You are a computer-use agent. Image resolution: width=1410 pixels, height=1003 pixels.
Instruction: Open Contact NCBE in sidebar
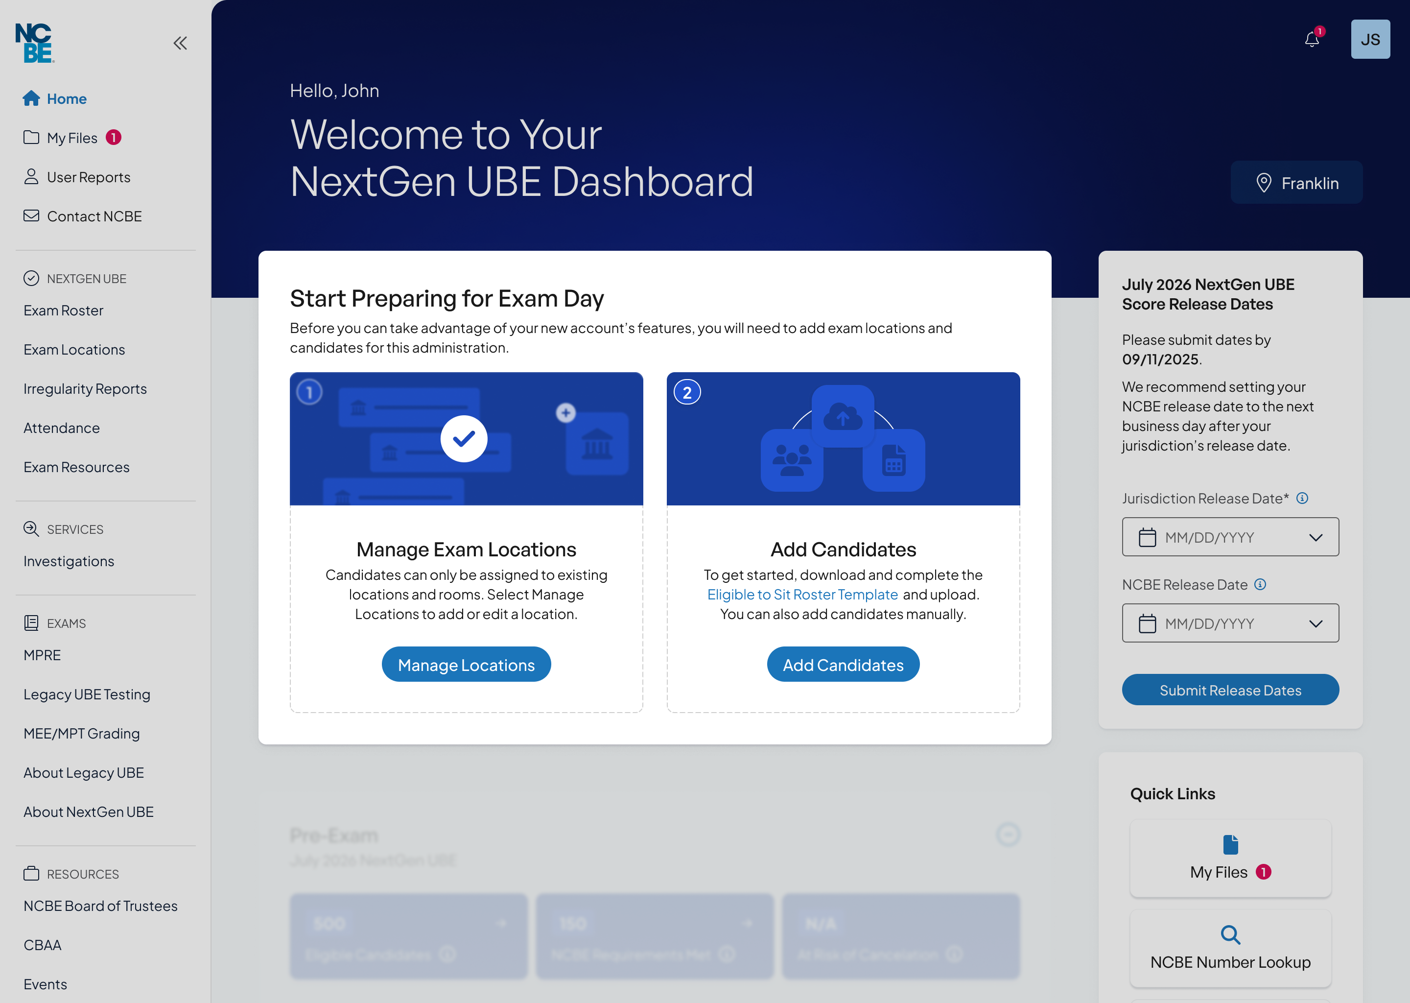tap(82, 216)
